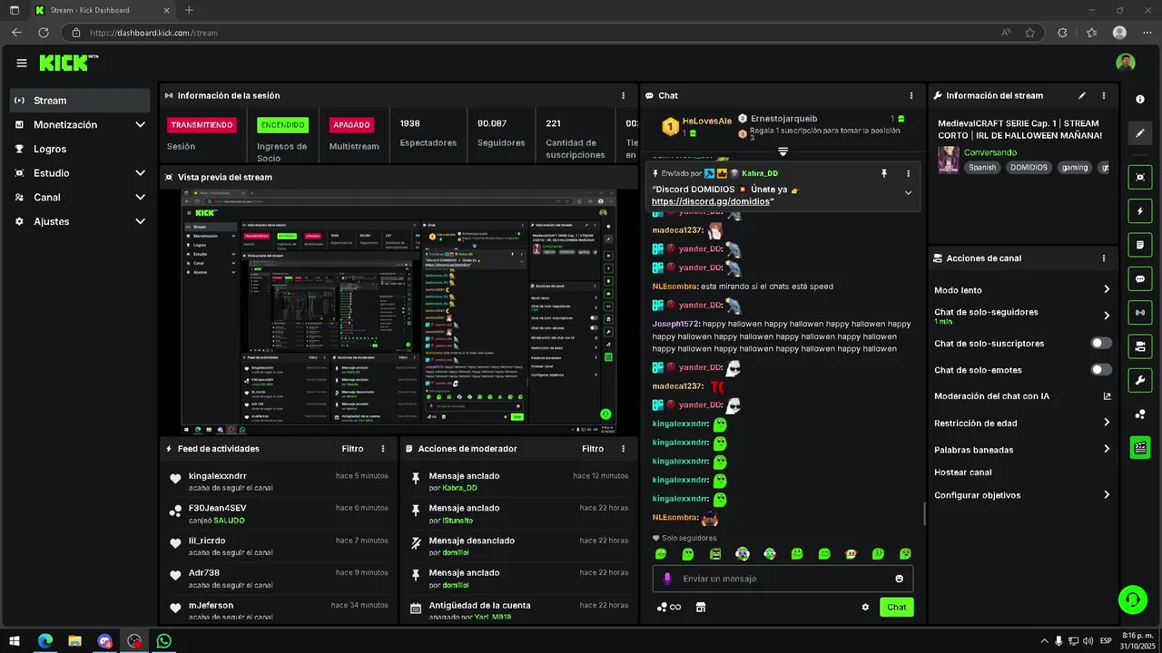Click the chat panel scrollbar
This screenshot has width=1162, height=653.
point(924,513)
